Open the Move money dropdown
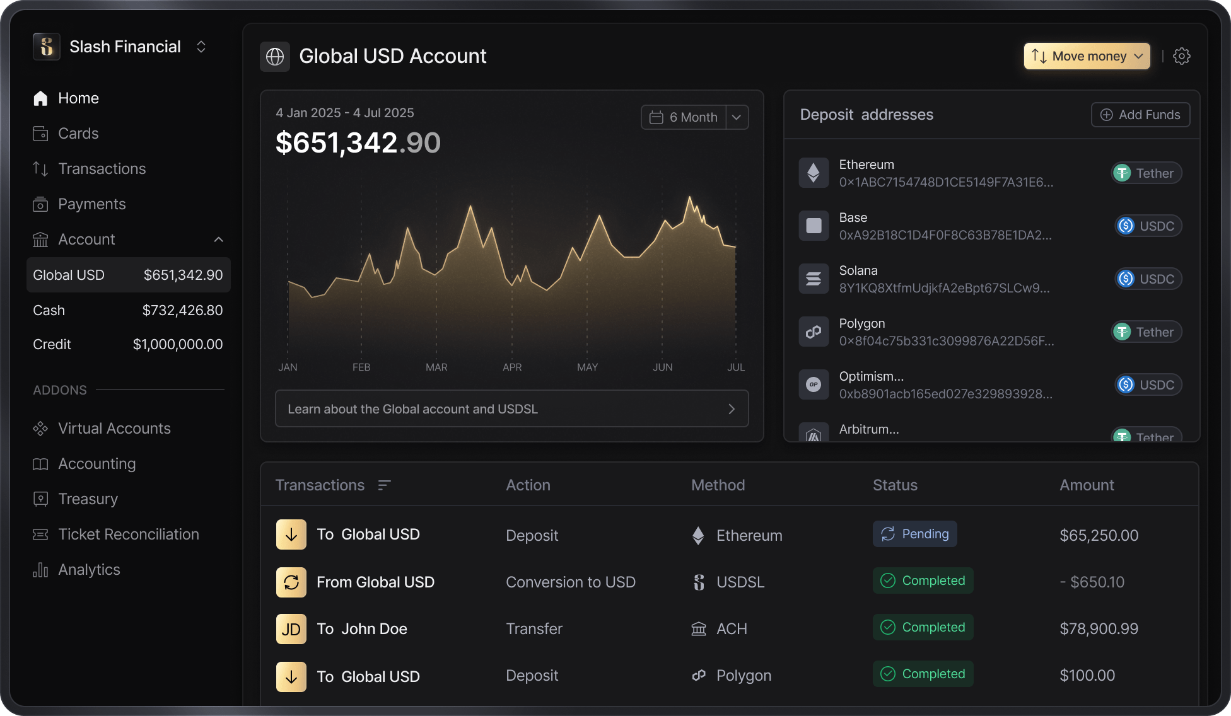This screenshot has height=716, width=1231. (1087, 56)
